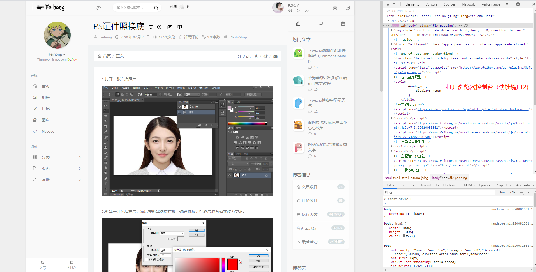This screenshot has width=536, height=272.
Task: Switch to DevTools Performance tab
Action: tap(491, 4)
